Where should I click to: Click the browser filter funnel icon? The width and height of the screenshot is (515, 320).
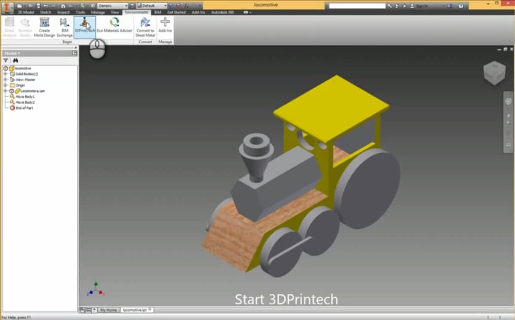click(x=6, y=60)
